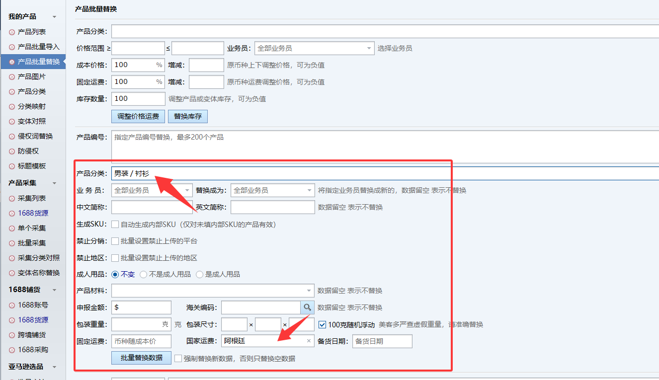Click the icon beside 产品列表
Screen dimensions: 659x380
pyautogui.click(x=12, y=32)
